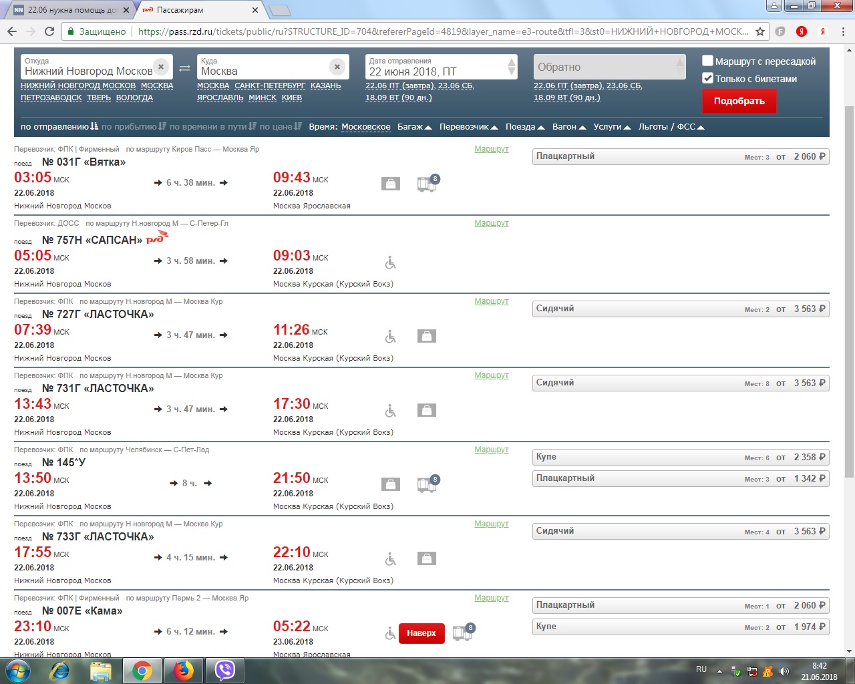
Task: Bookmark this page with the star icon
Action: coord(760,31)
